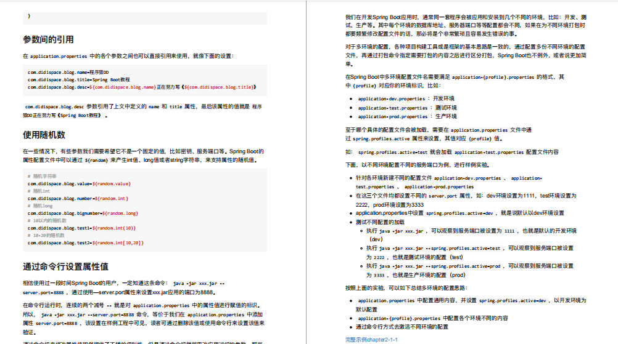Select code line com.didispace.blog.name=程序猿DD
The image size is (618, 344).
[x=68, y=73]
